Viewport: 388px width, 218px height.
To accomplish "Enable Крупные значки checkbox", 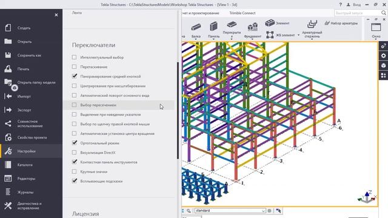I will pyautogui.click(x=74, y=171).
